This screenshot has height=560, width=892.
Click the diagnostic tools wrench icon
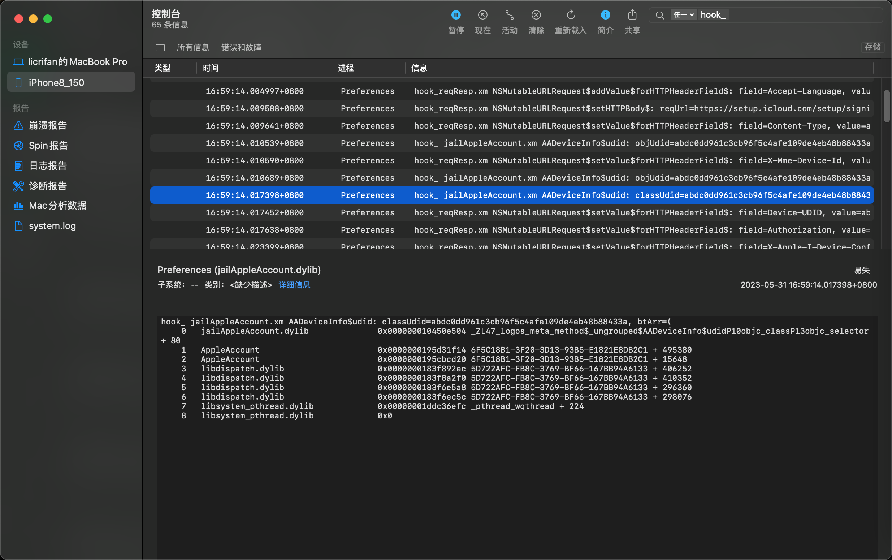point(18,186)
